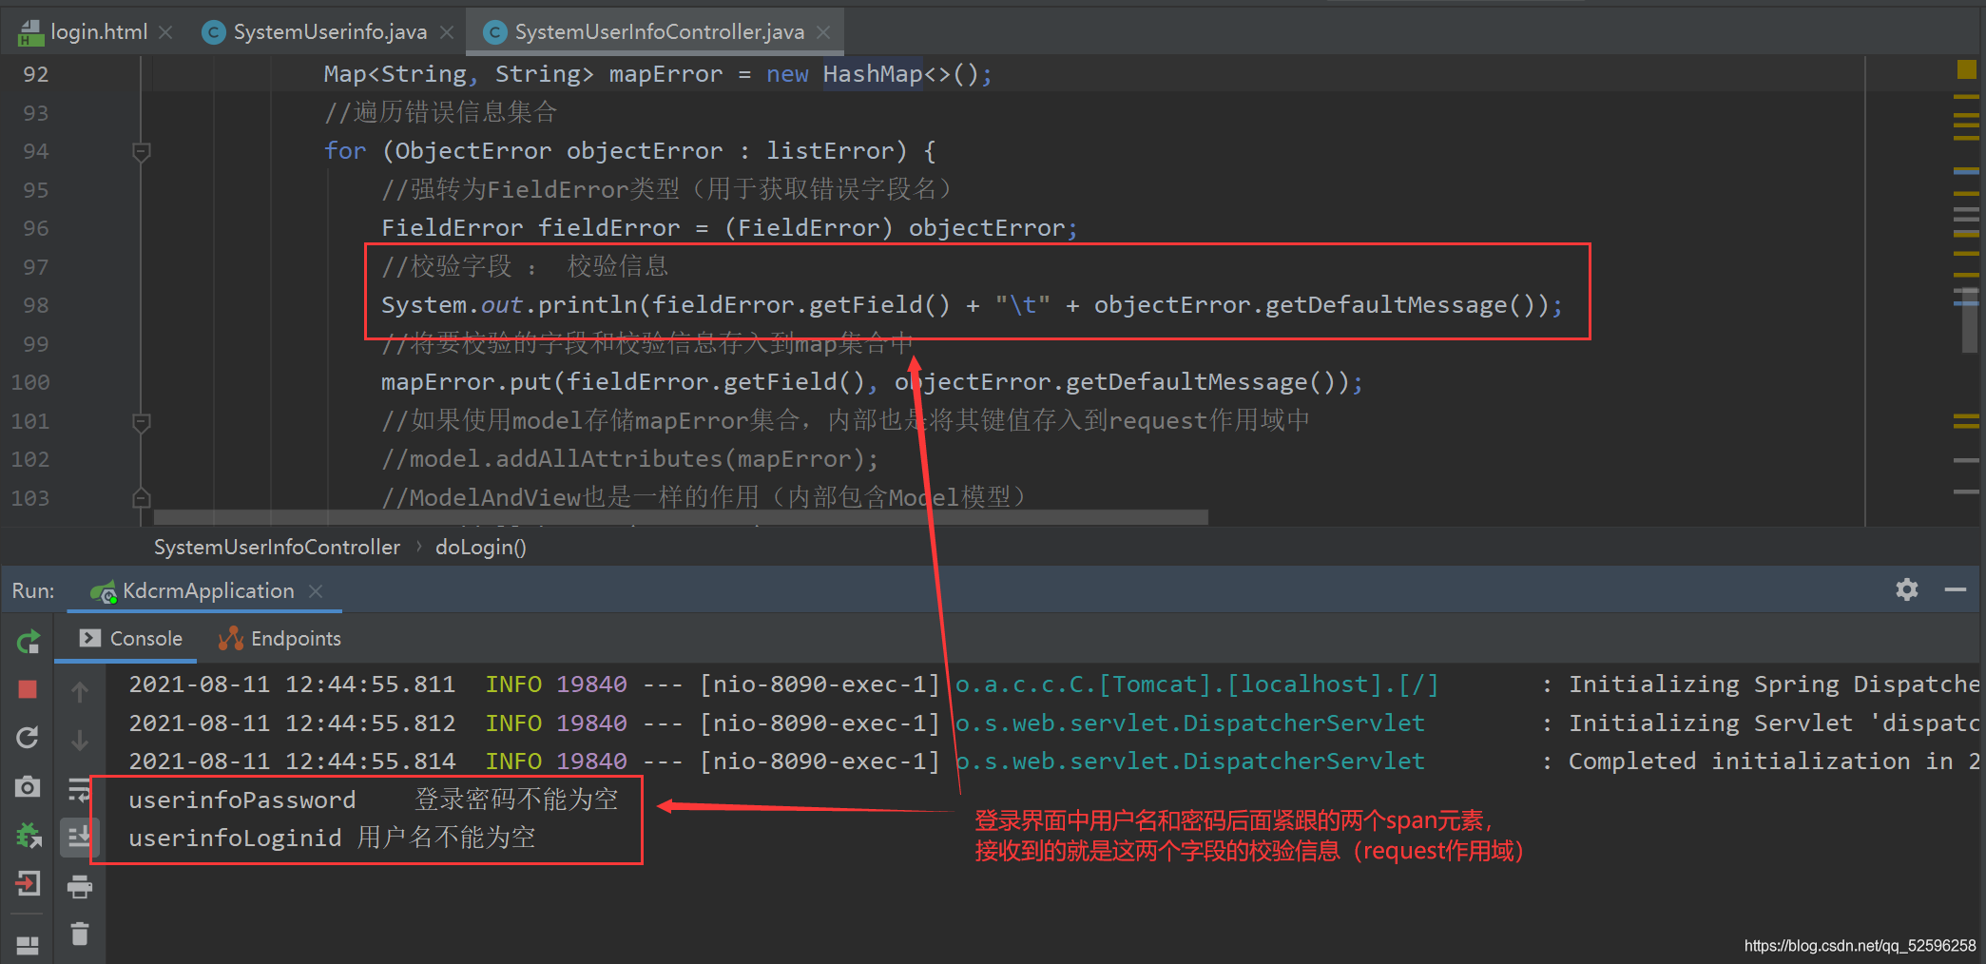
Task: Click 'FieldError fieldError' declaration on line 96
Action: (530, 228)
